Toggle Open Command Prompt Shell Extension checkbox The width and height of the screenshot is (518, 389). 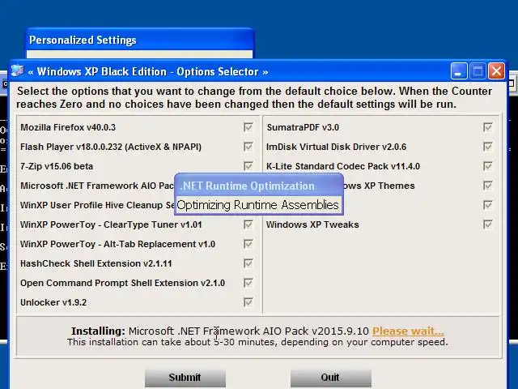tap(248, 283)
